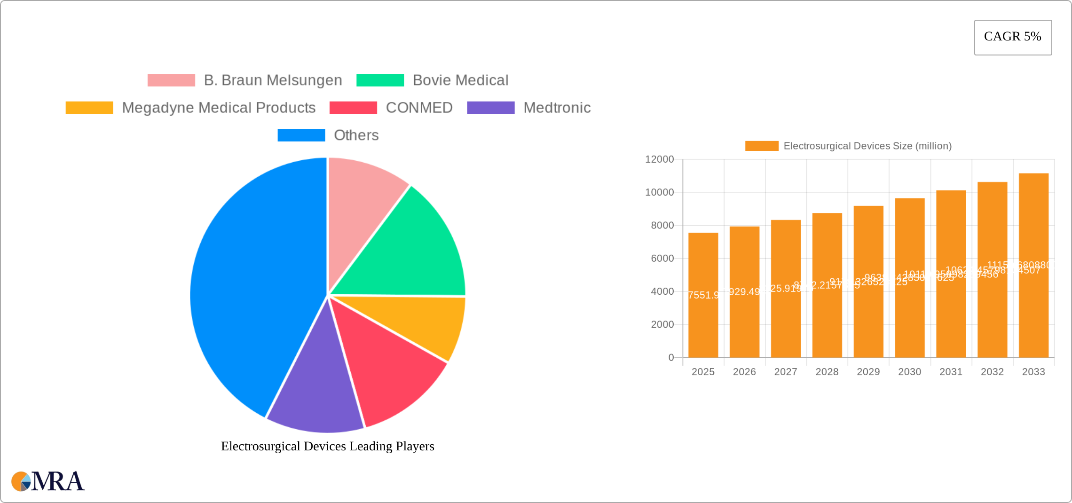The width and height of the screenshot is (1072, 503).
Task: Click the 2030 x-axis label
Action: [x=910, y=372]
